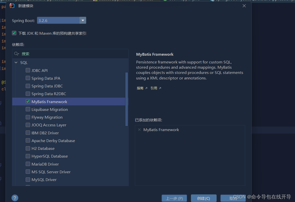Check the MariaDB Driver dependency

pyautogui.click(x=28, y=164)
